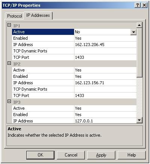The height and width of the screenshot is (164, 150).
Task: Click the OK button
Action: click(x=40, y=155)
